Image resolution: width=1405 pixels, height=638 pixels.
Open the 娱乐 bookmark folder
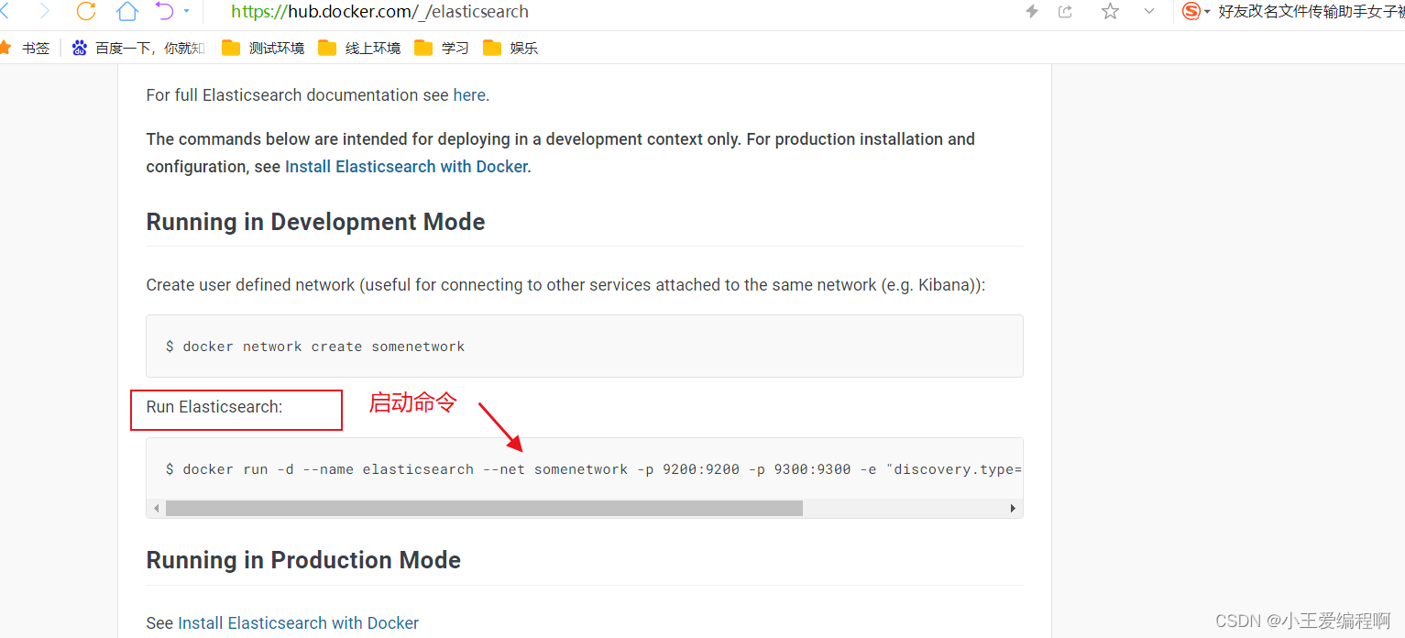(510, 48)
